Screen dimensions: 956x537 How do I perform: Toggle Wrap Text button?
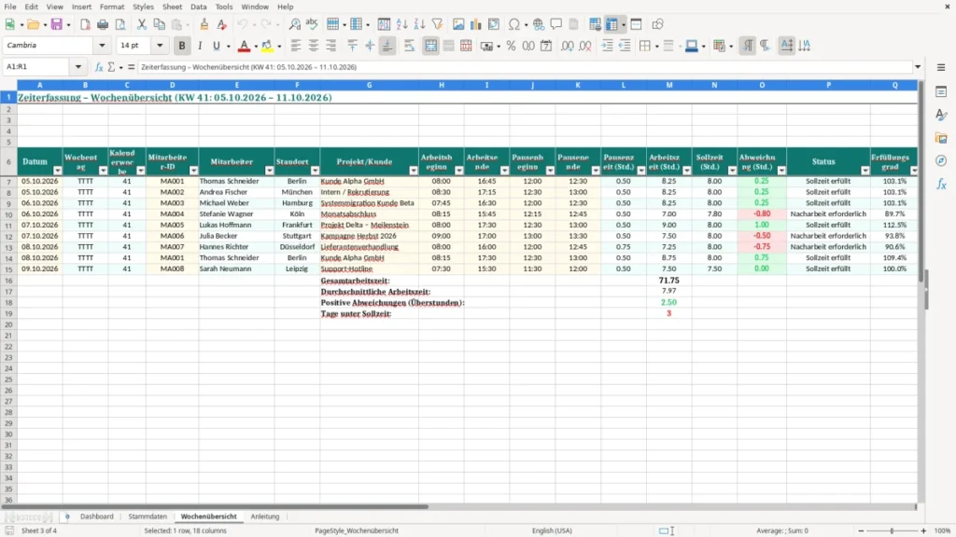point(409,46)
